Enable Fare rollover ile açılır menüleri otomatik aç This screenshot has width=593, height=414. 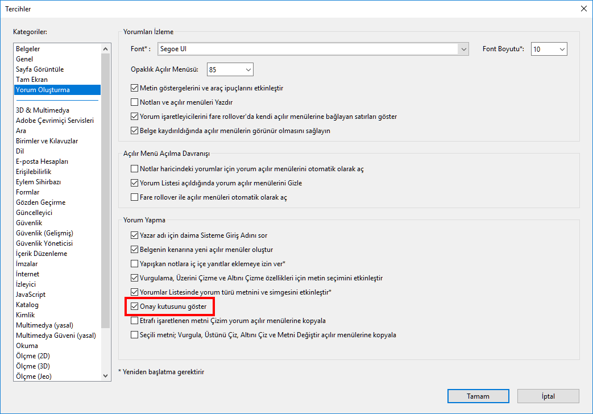click(134, 197)
